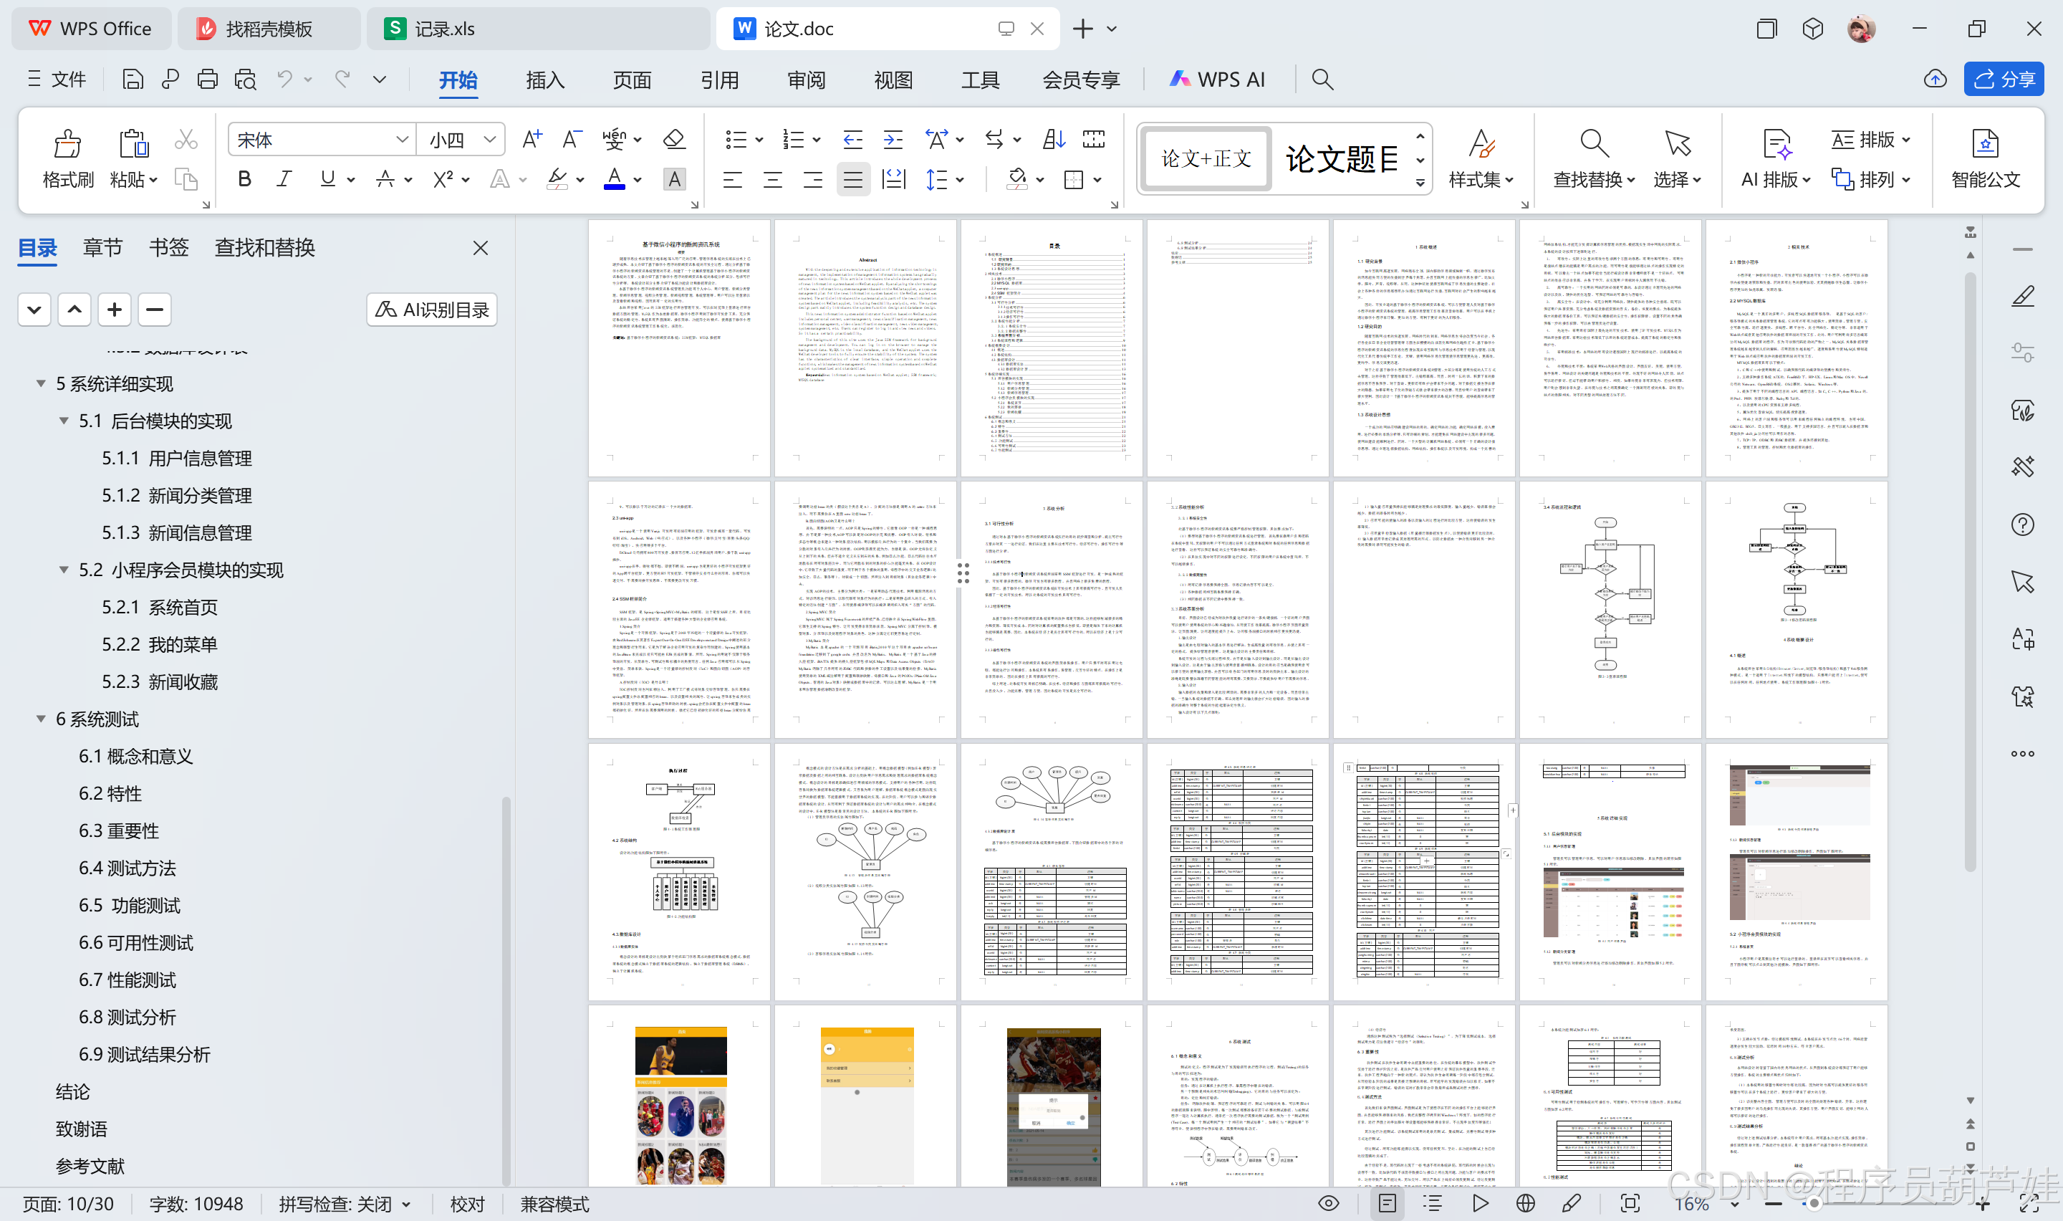Open the 章节 navigation tab
The image size is (2063, 1221).
coord(102,248)
